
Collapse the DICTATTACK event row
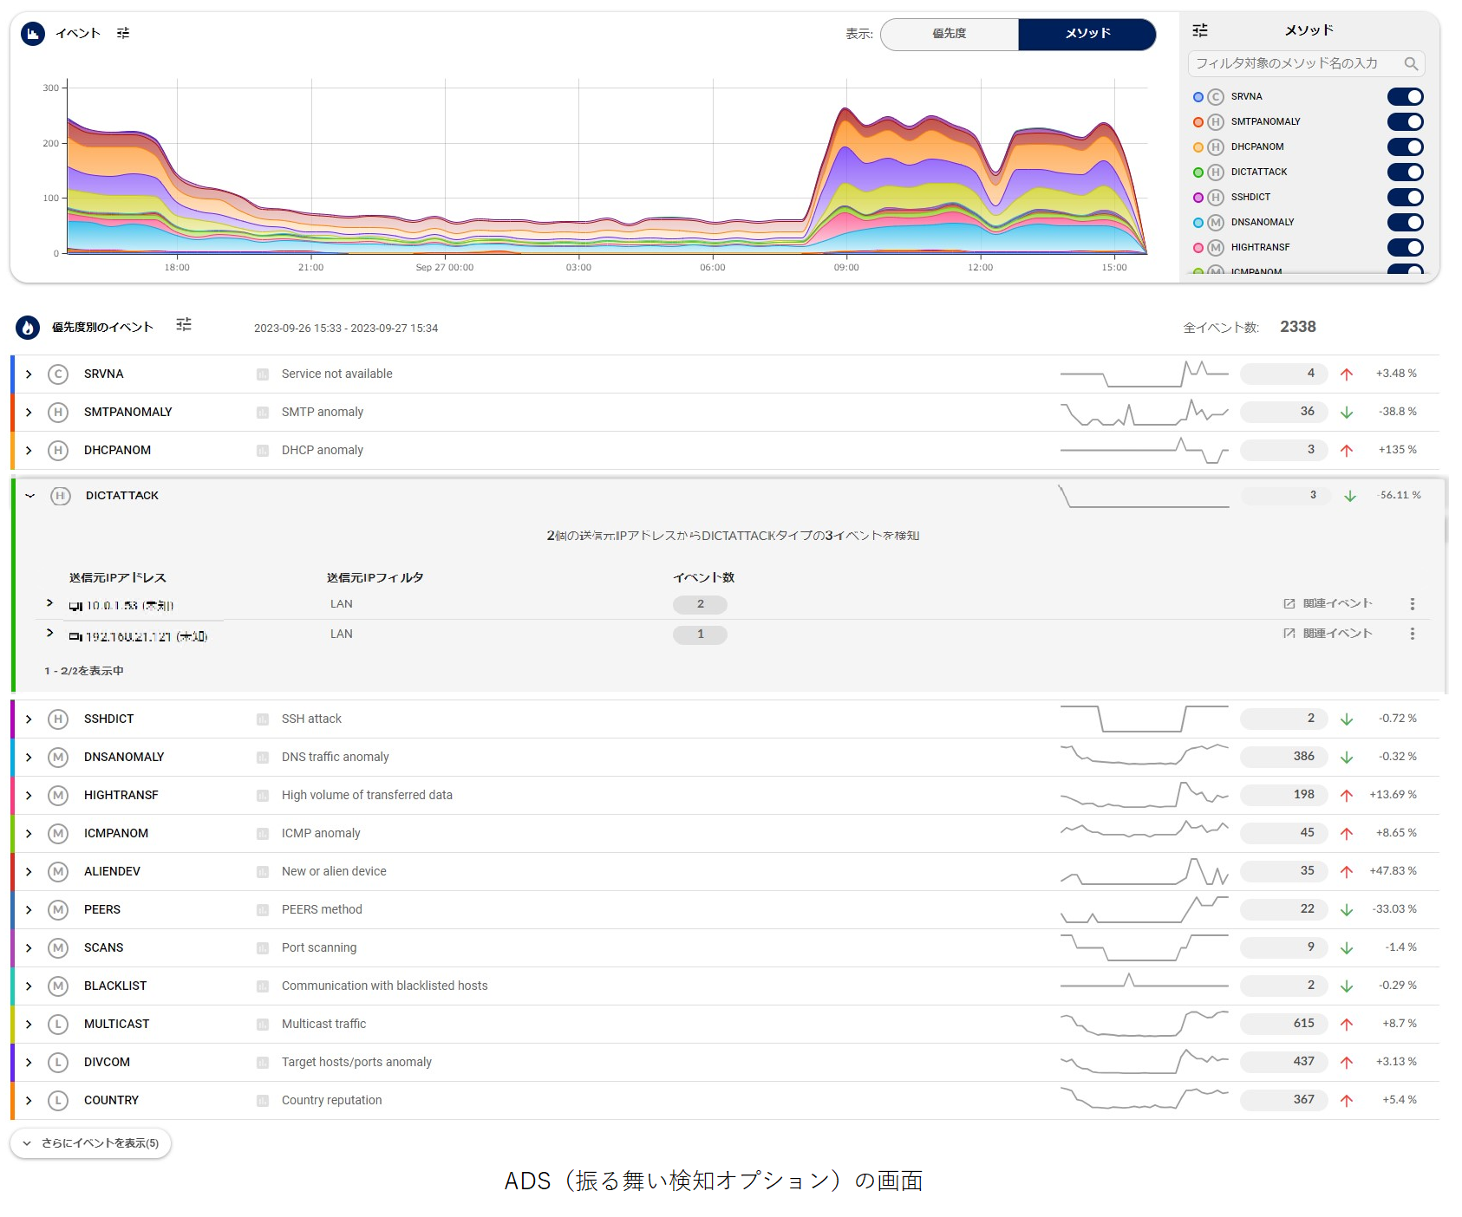click(30, 496)
